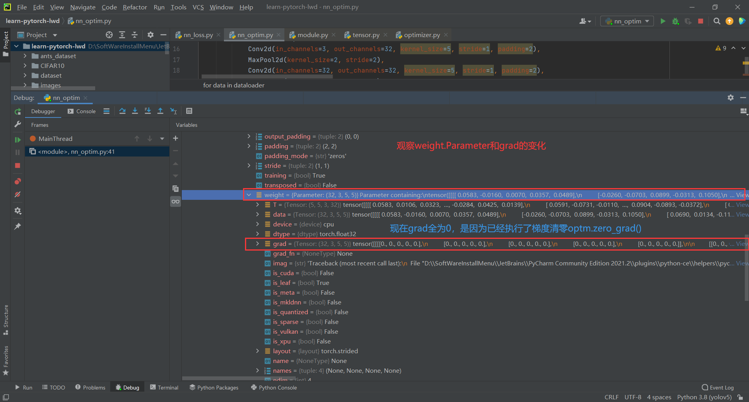Screen dimensions: 749x402
Task: Collapse the weight variable node
Action: pos(249,195)
